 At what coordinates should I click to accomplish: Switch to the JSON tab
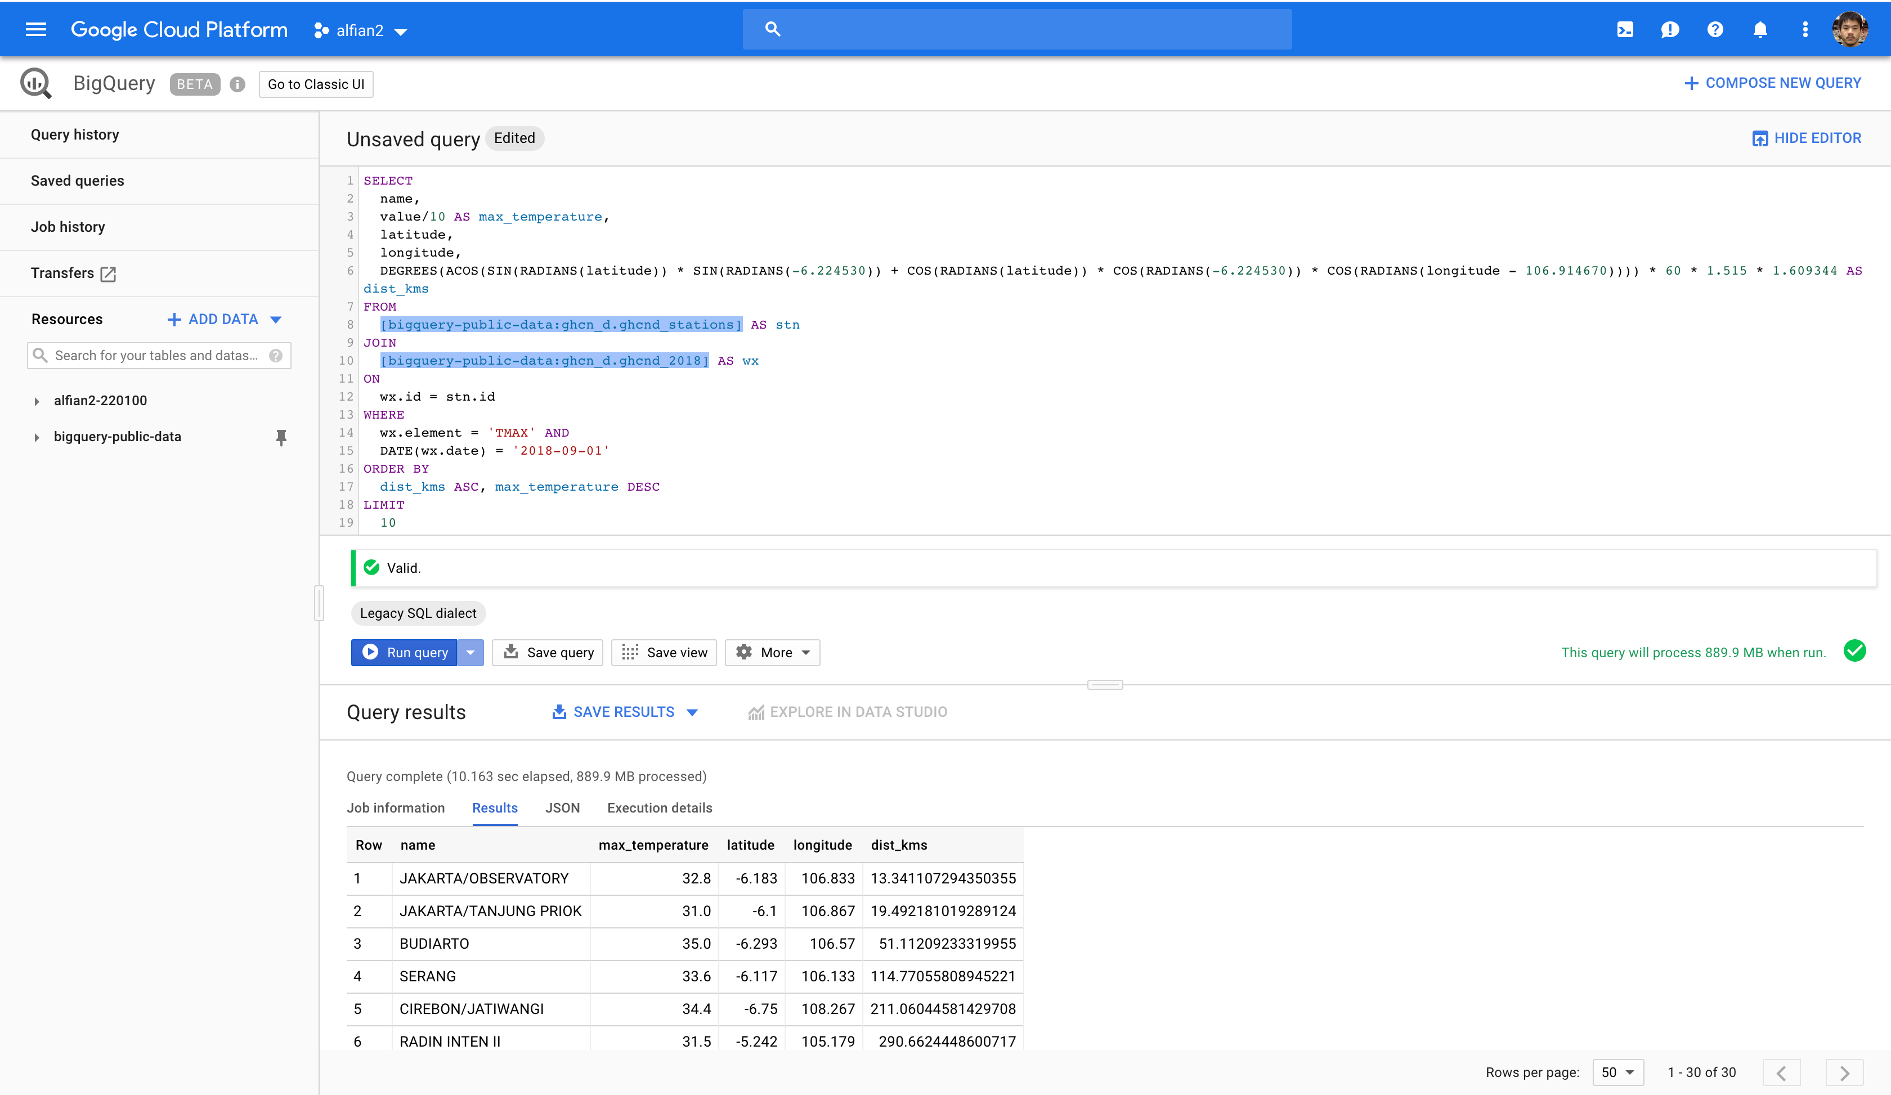562,808
